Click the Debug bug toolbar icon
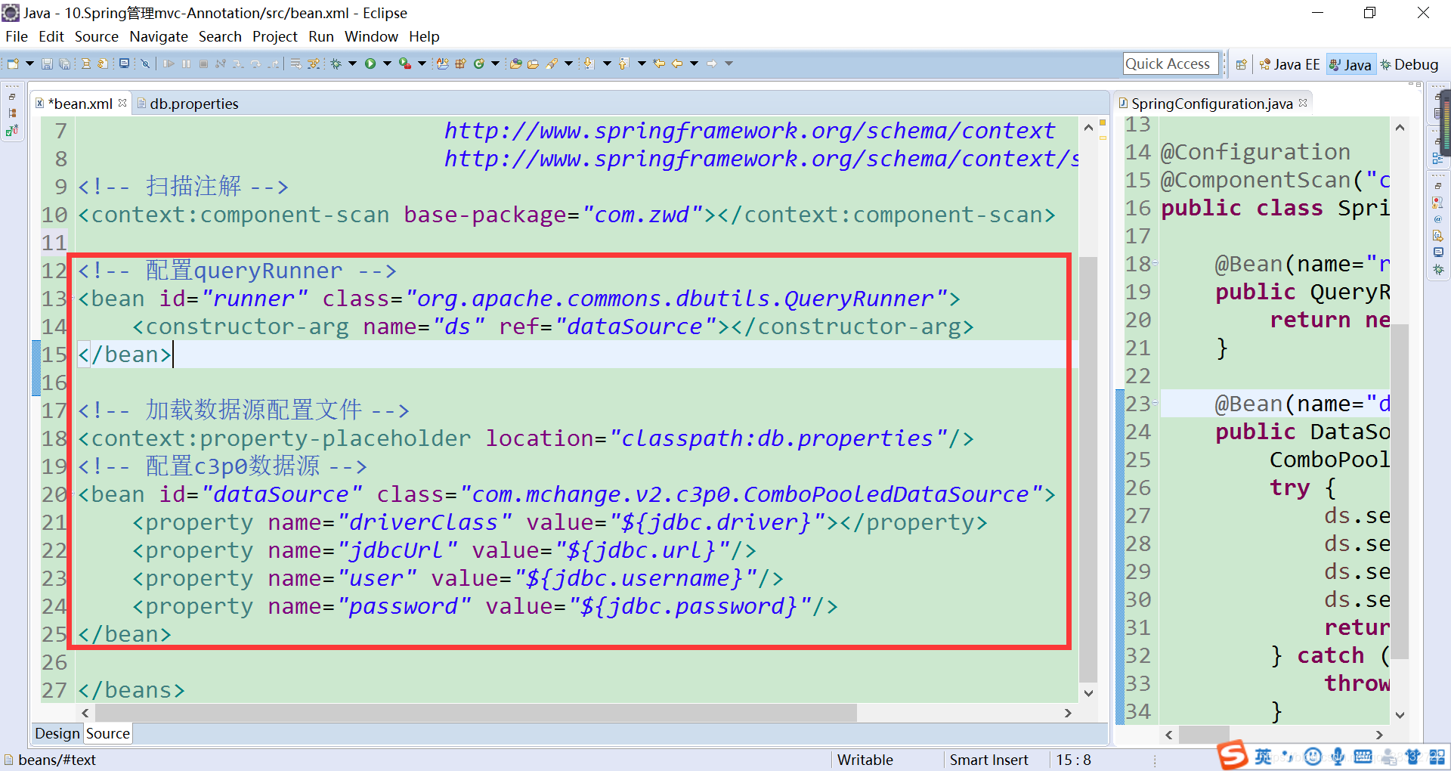The width and height of the screenshot is (1451, 771). [336, 63]
